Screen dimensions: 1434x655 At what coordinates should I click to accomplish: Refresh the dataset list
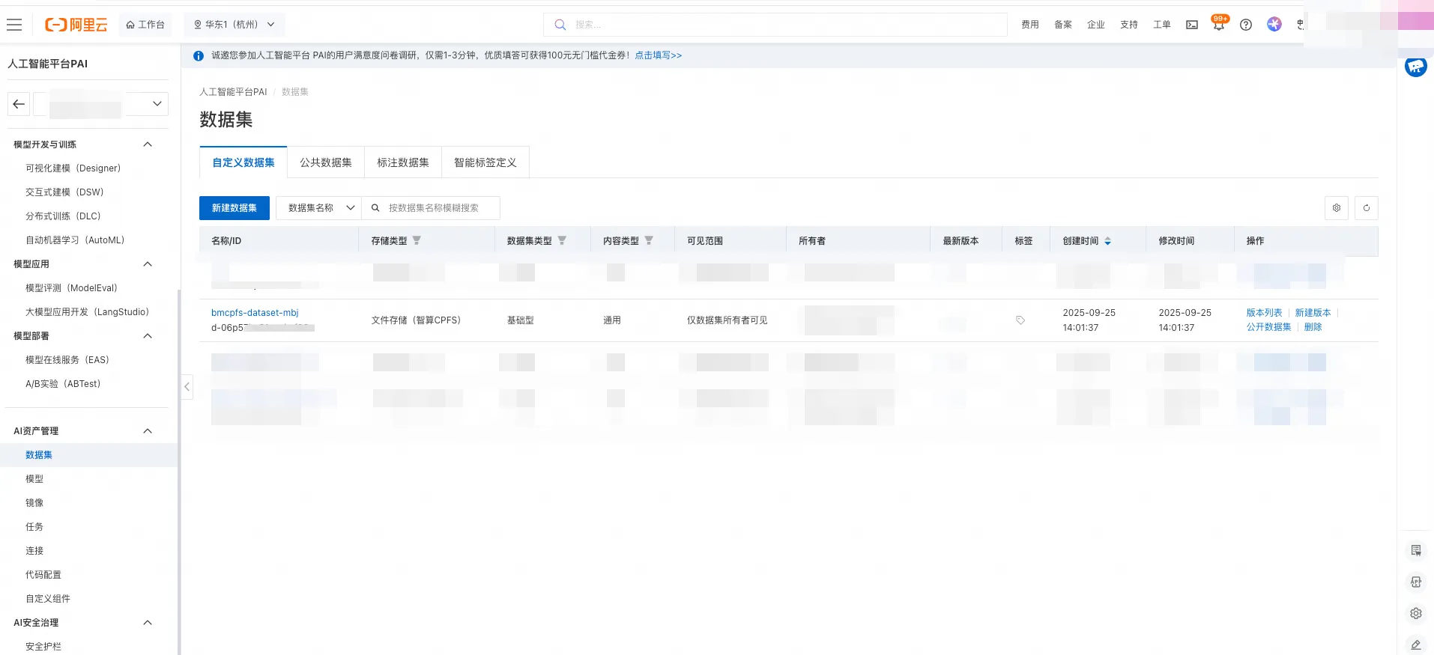pos(1367,208)
